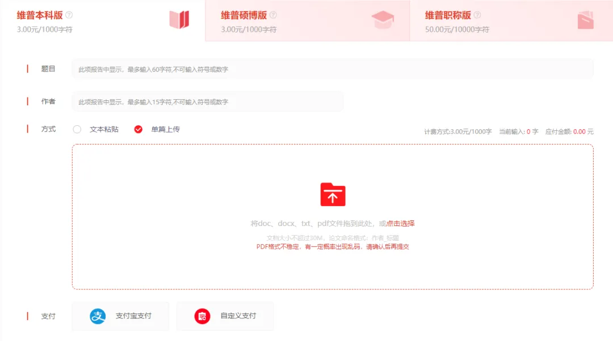
Task: Click the checked upload mode option
Action: 138,129
